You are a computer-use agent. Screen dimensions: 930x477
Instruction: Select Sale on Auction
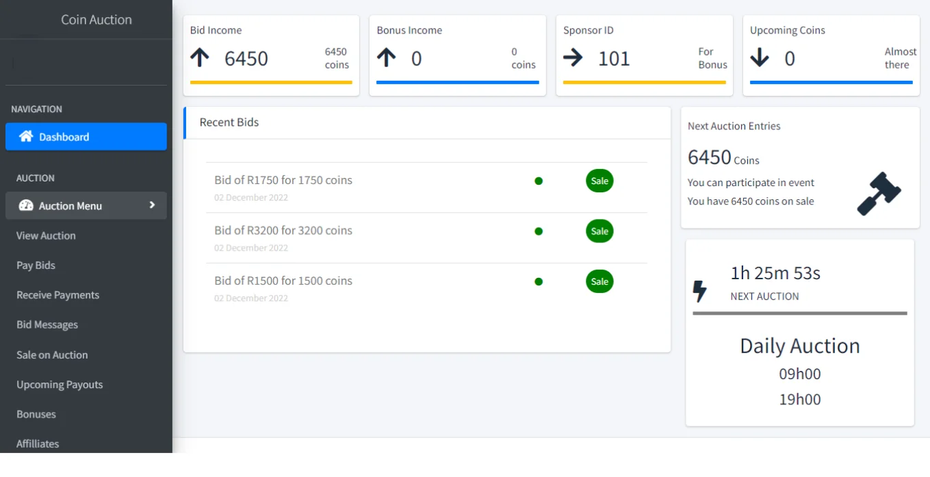pos(52,354)
